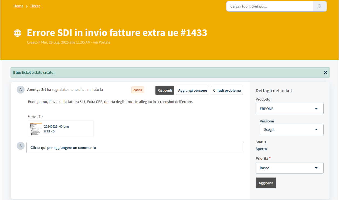This screenshot has width=339, height=200.
Task: Click the 'Aggiungi persone' button
Action: (x=192, y=90)
